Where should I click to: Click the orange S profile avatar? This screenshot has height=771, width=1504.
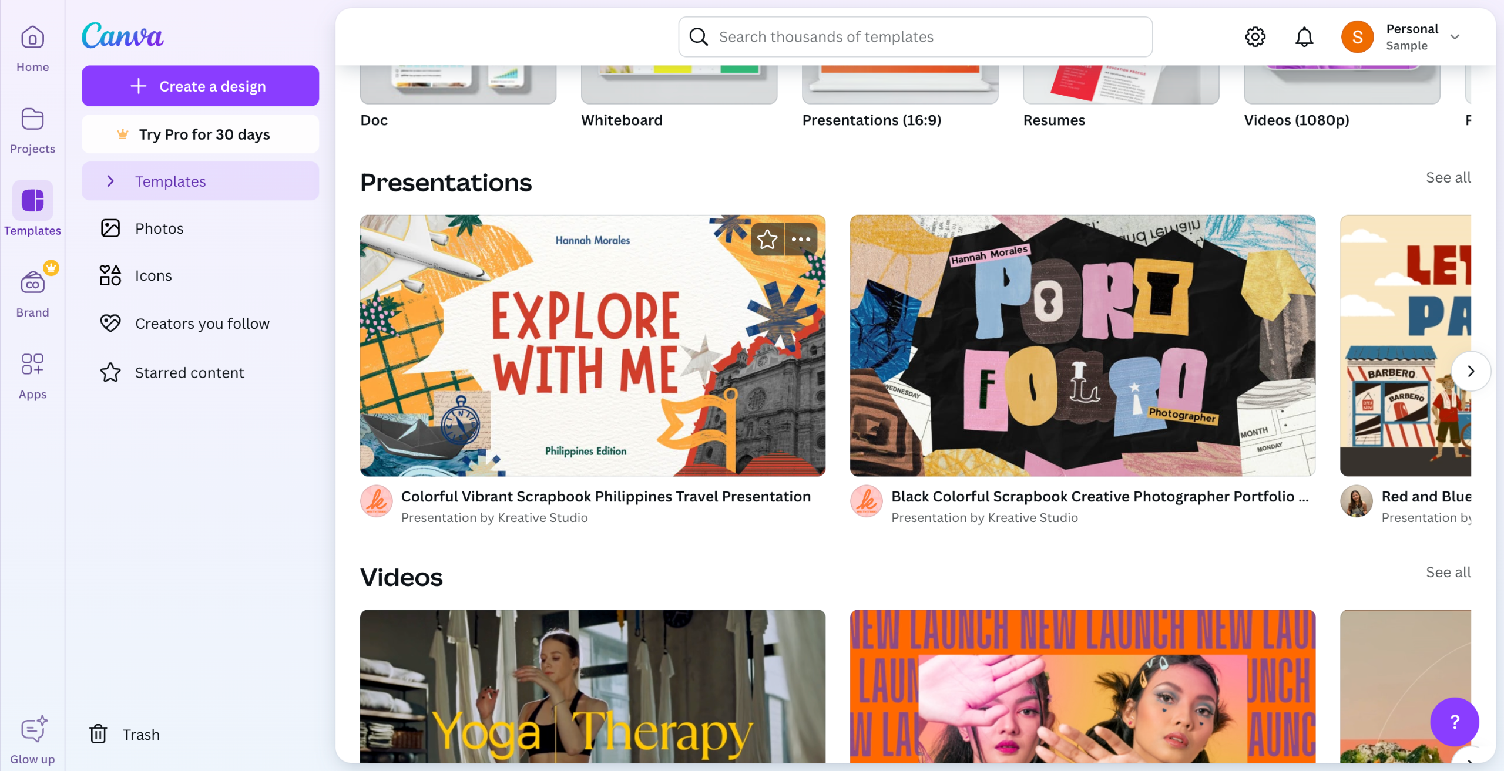coord(1357,37)
